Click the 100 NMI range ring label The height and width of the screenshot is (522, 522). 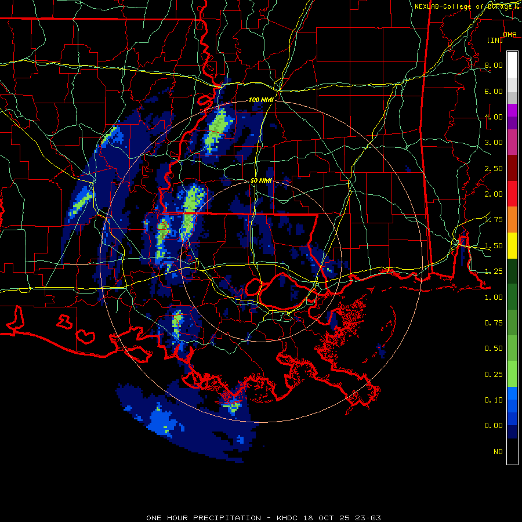[261, 100]
